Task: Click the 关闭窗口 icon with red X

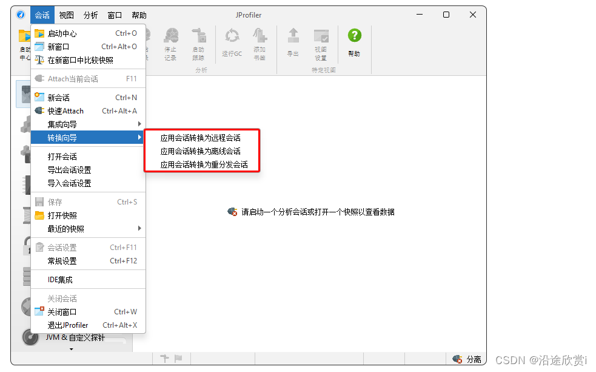Action: pyautogui.click(x=39, y=311)
